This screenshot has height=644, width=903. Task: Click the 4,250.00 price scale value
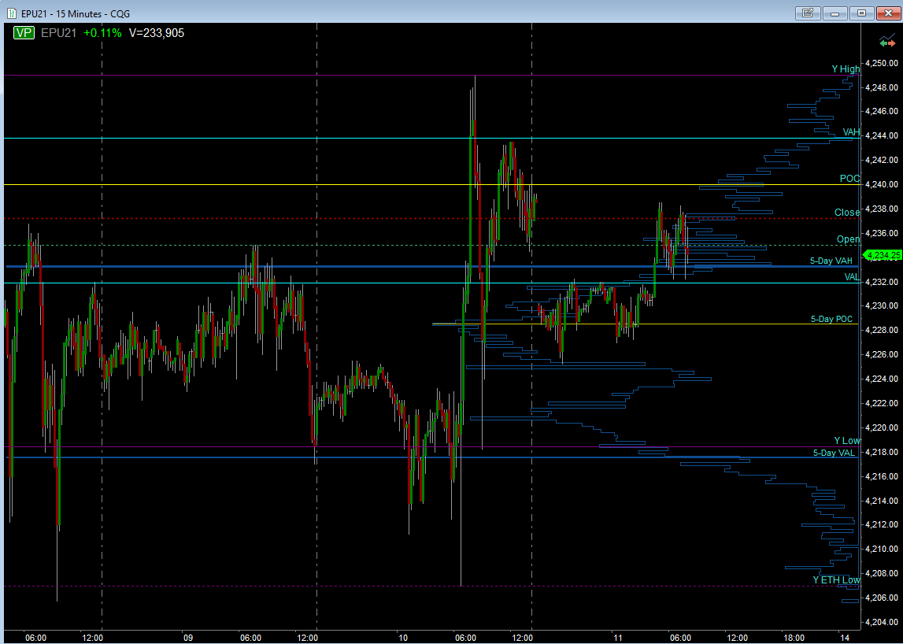click(x=881, y=63)
